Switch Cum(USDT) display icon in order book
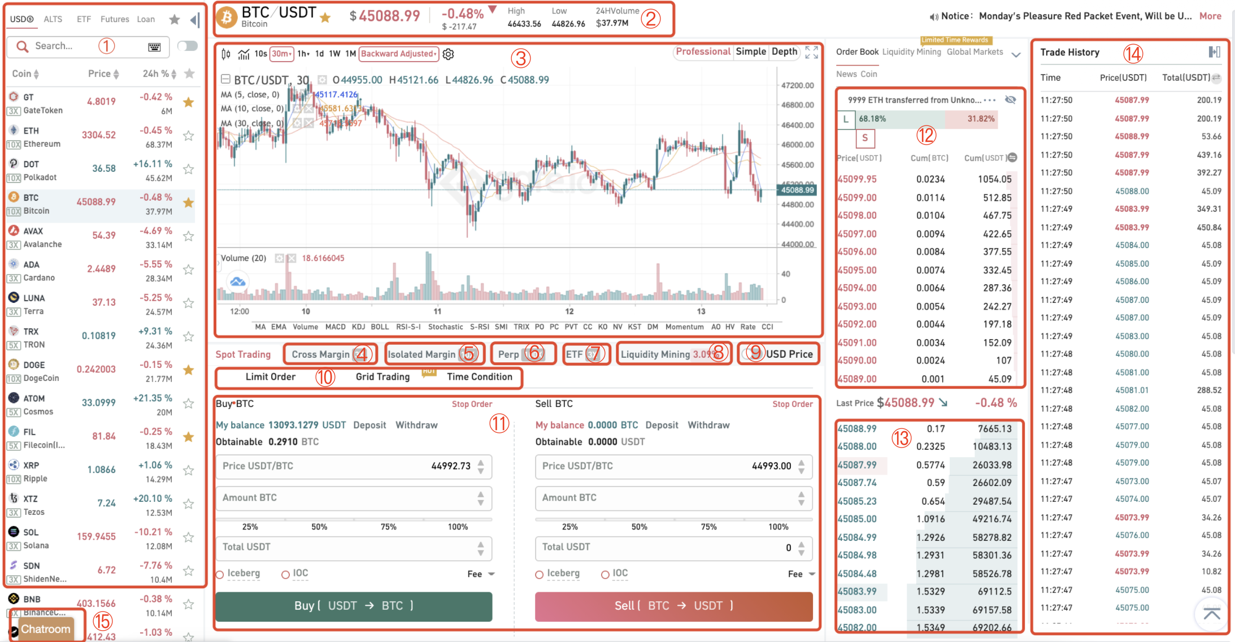Viewport: 1235px width, 642px height. pyautogui.click(x=1012, y=158)
